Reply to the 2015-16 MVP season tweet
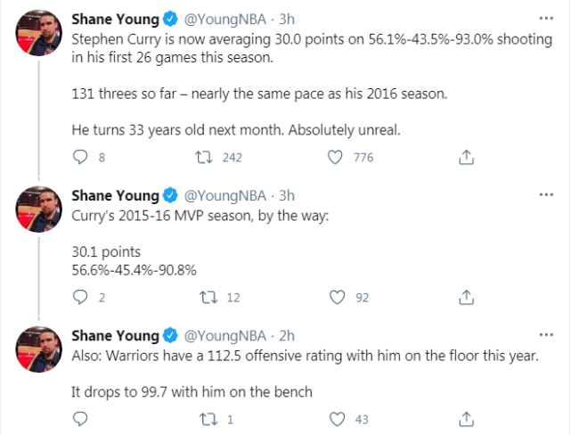The width and height of the screenshot is (571, 435). click(80, 298)
